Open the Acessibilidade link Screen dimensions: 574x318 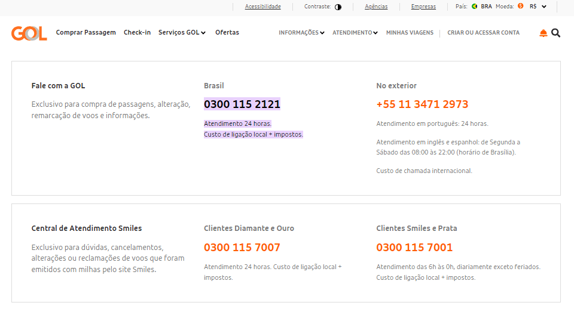(262, 7)
